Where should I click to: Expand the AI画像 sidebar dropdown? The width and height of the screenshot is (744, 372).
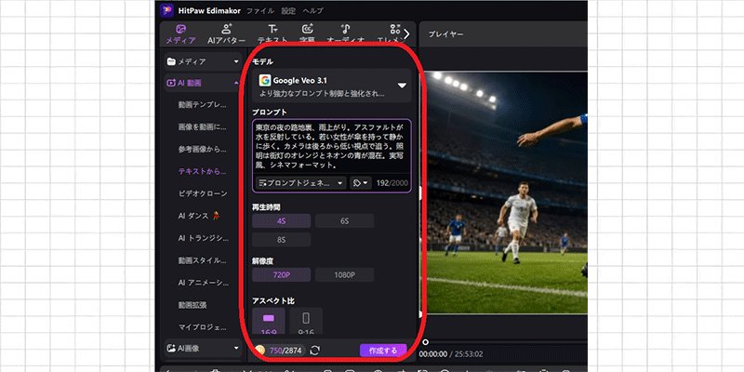203,348
